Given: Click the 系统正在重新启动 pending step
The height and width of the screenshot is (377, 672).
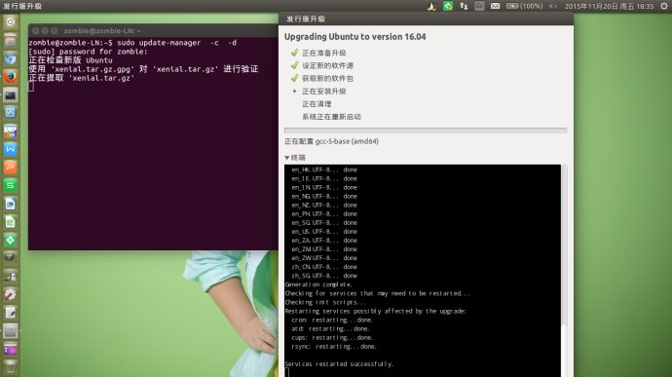Looking at the screenshot, I should (331, 117).
